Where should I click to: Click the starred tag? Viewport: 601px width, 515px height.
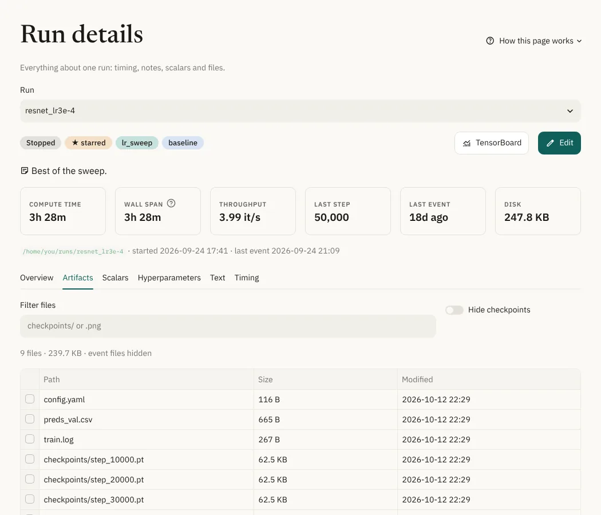coord(89,143)
